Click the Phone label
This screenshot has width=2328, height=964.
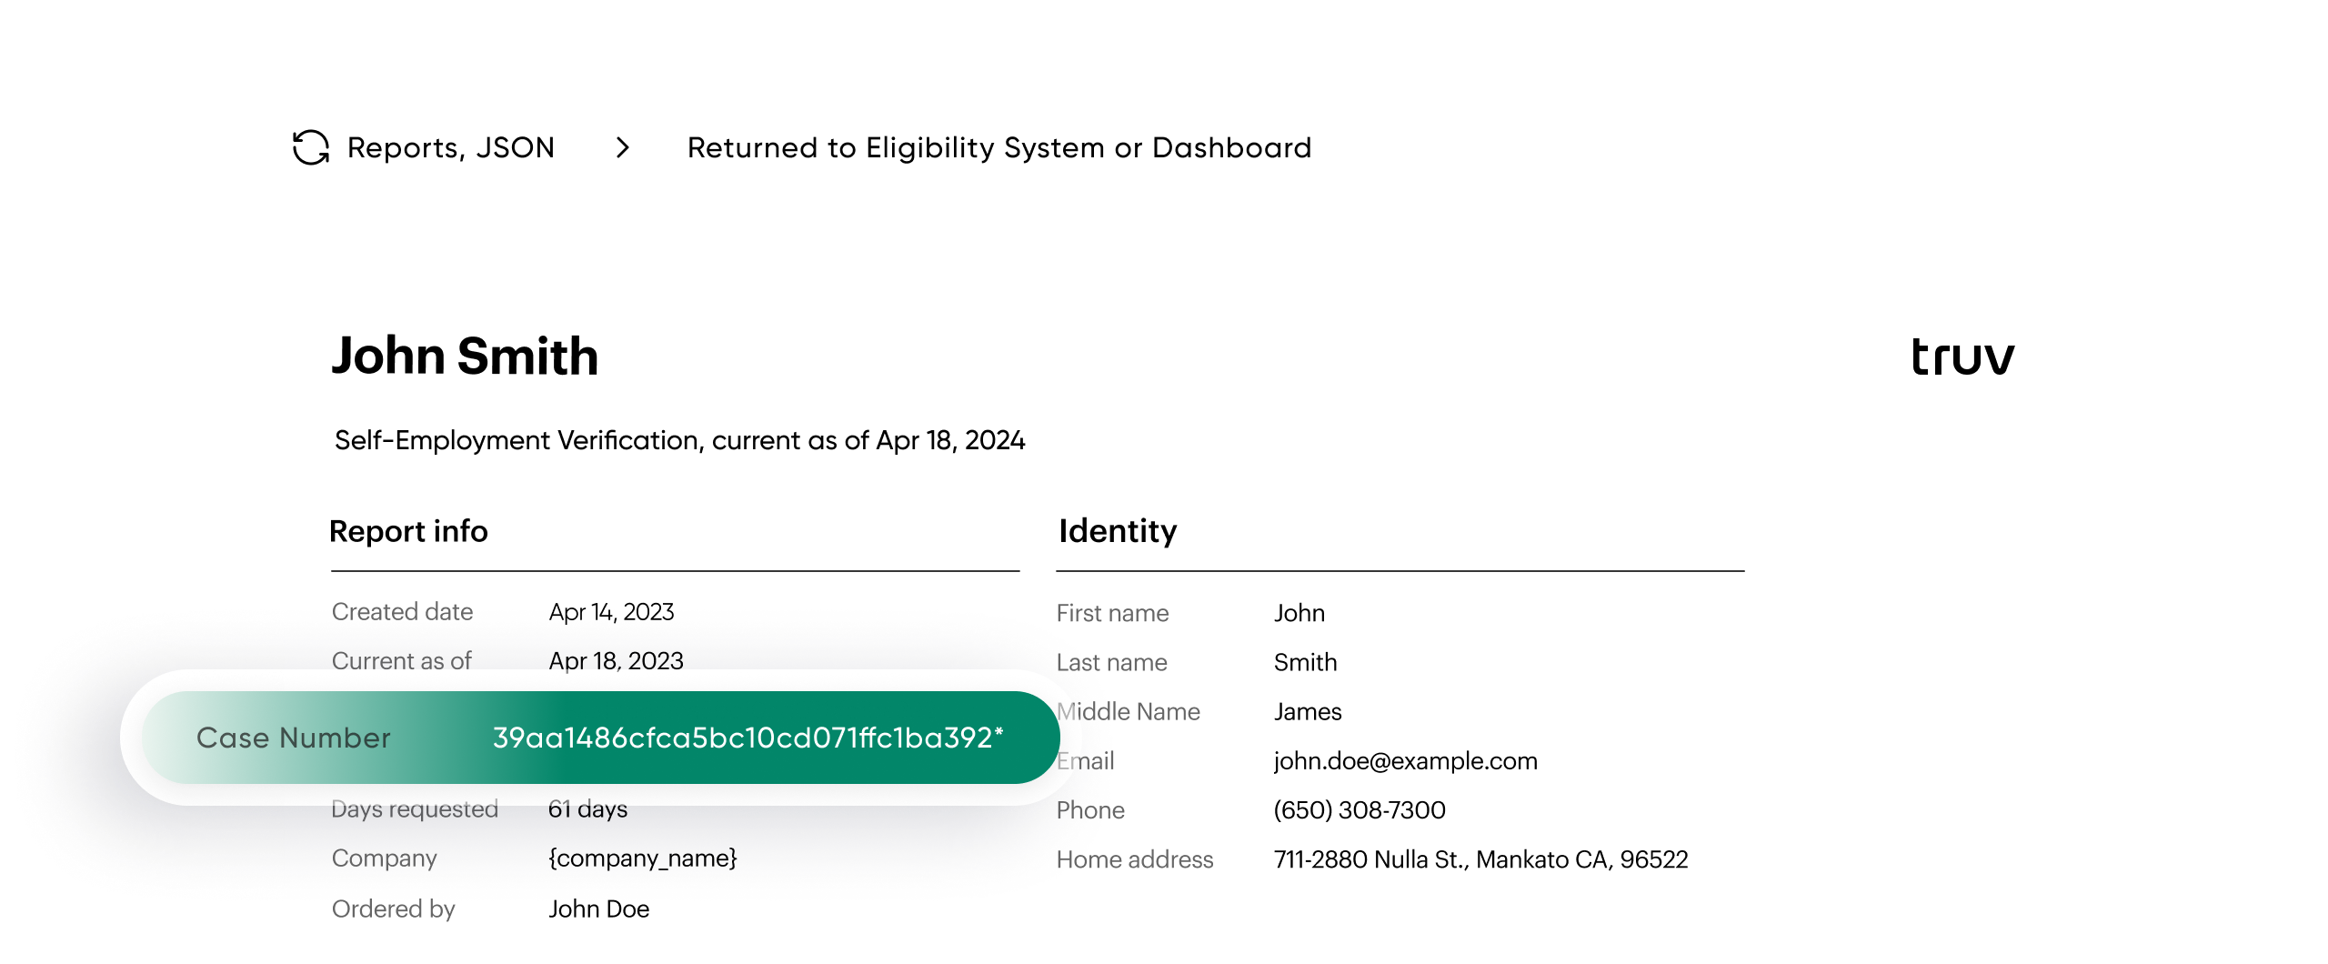pos(1090,810)
